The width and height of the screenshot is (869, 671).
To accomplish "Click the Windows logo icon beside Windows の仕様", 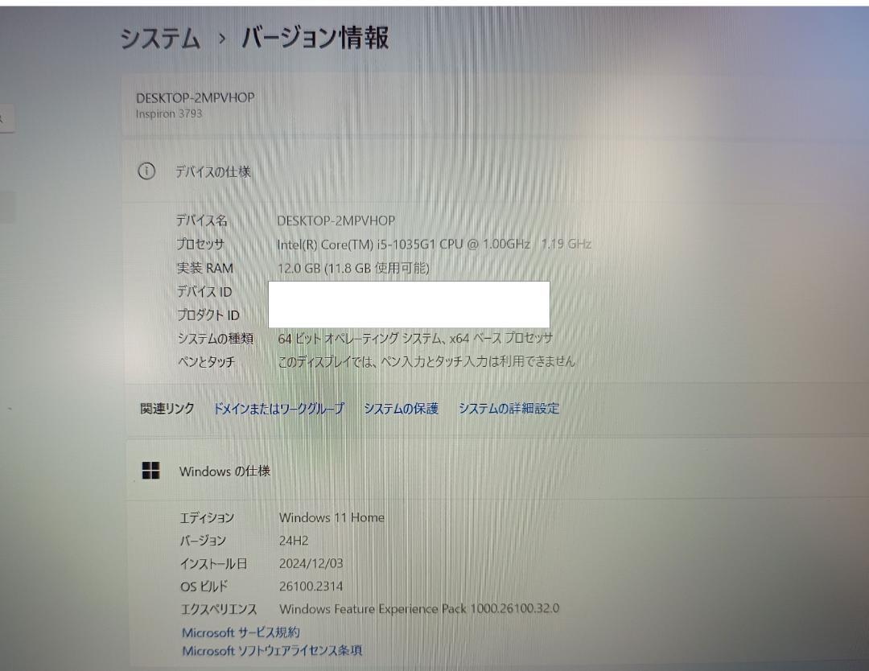I will (150, 471).
